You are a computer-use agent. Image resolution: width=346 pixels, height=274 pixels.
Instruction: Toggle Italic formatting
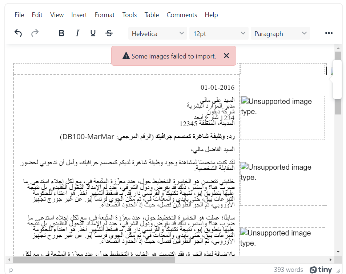pos(77,33)
